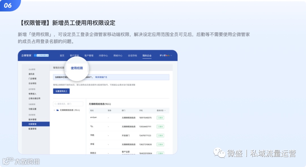Click the 已登录 status tag for andyan
The height and width of the screenshot is (167, 306).
click(x=160, y=118)
